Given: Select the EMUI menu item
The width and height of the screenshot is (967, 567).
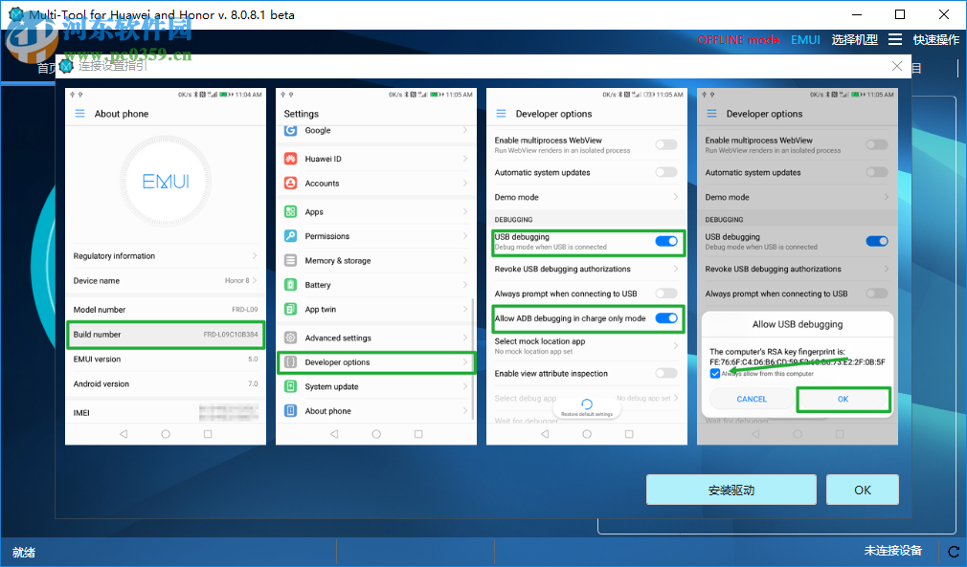Looking at the screenshot, I should click(805, 40).
